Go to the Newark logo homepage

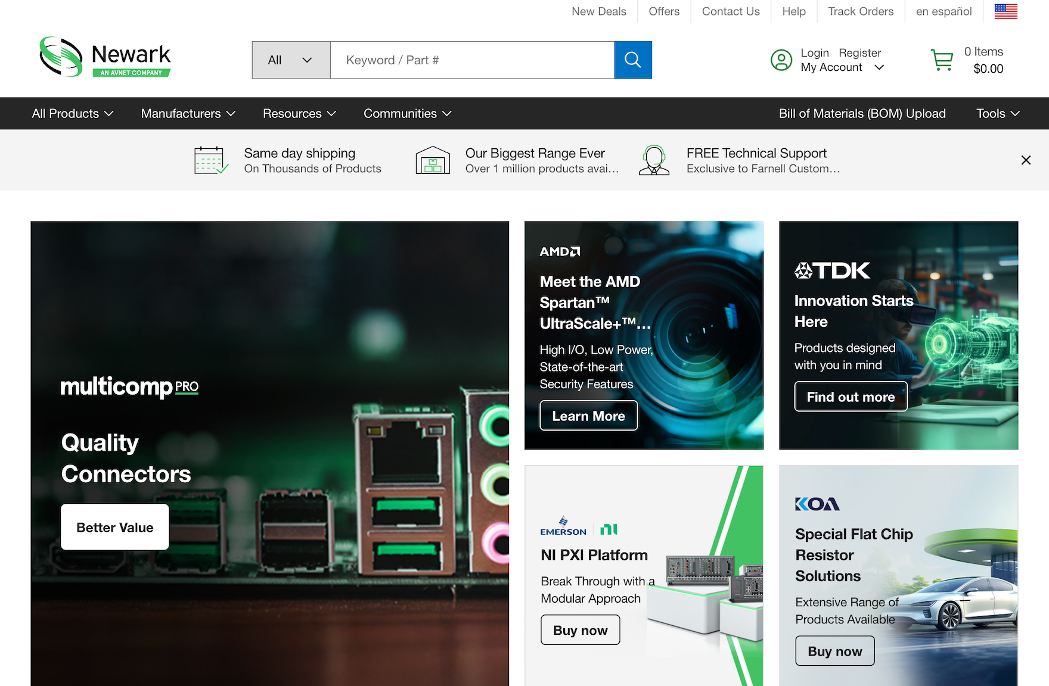click(105, 57)
